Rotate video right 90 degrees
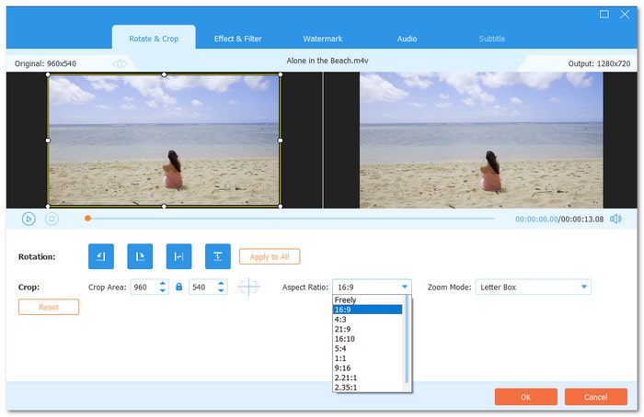 pyautogui.click(x=140, y=256)
